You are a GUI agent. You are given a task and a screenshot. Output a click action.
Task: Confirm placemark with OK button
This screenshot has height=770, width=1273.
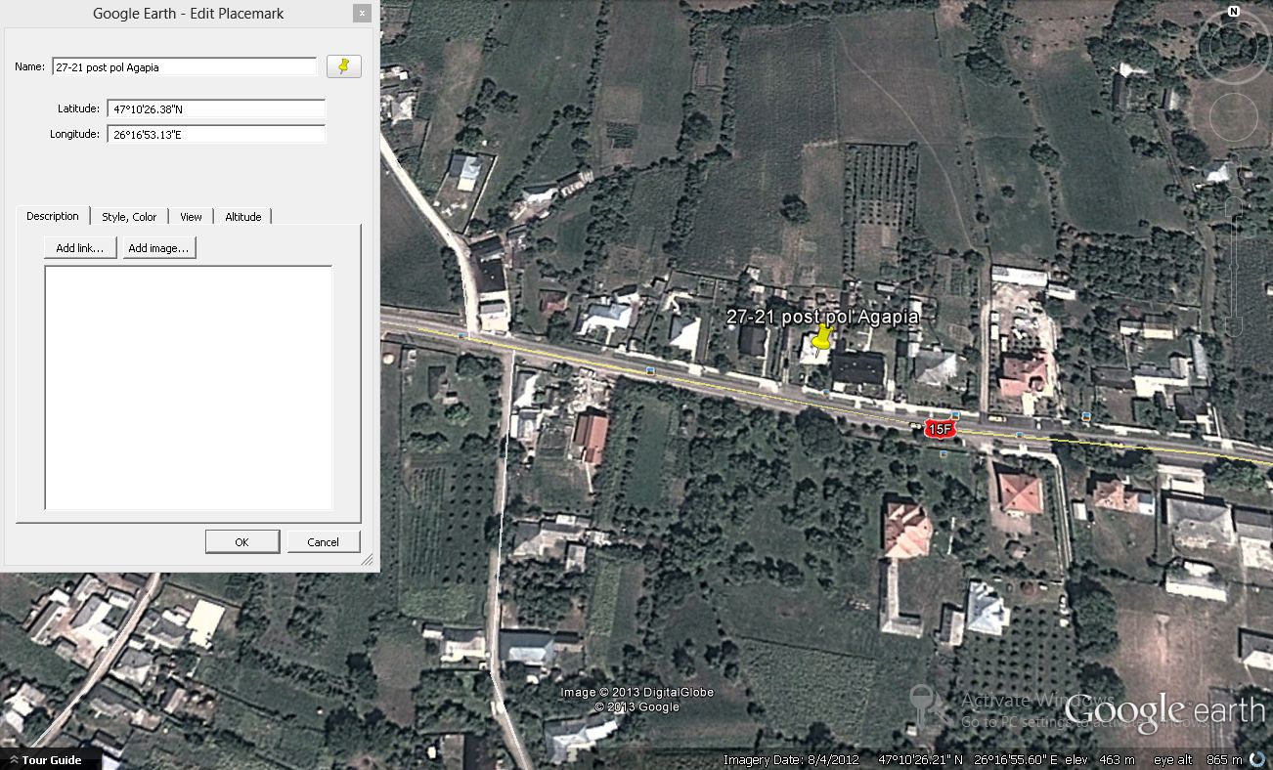(241, 542)
